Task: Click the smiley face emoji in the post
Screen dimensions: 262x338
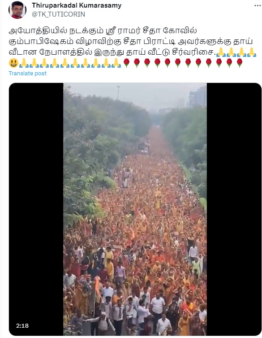Action: pos(13,63)
